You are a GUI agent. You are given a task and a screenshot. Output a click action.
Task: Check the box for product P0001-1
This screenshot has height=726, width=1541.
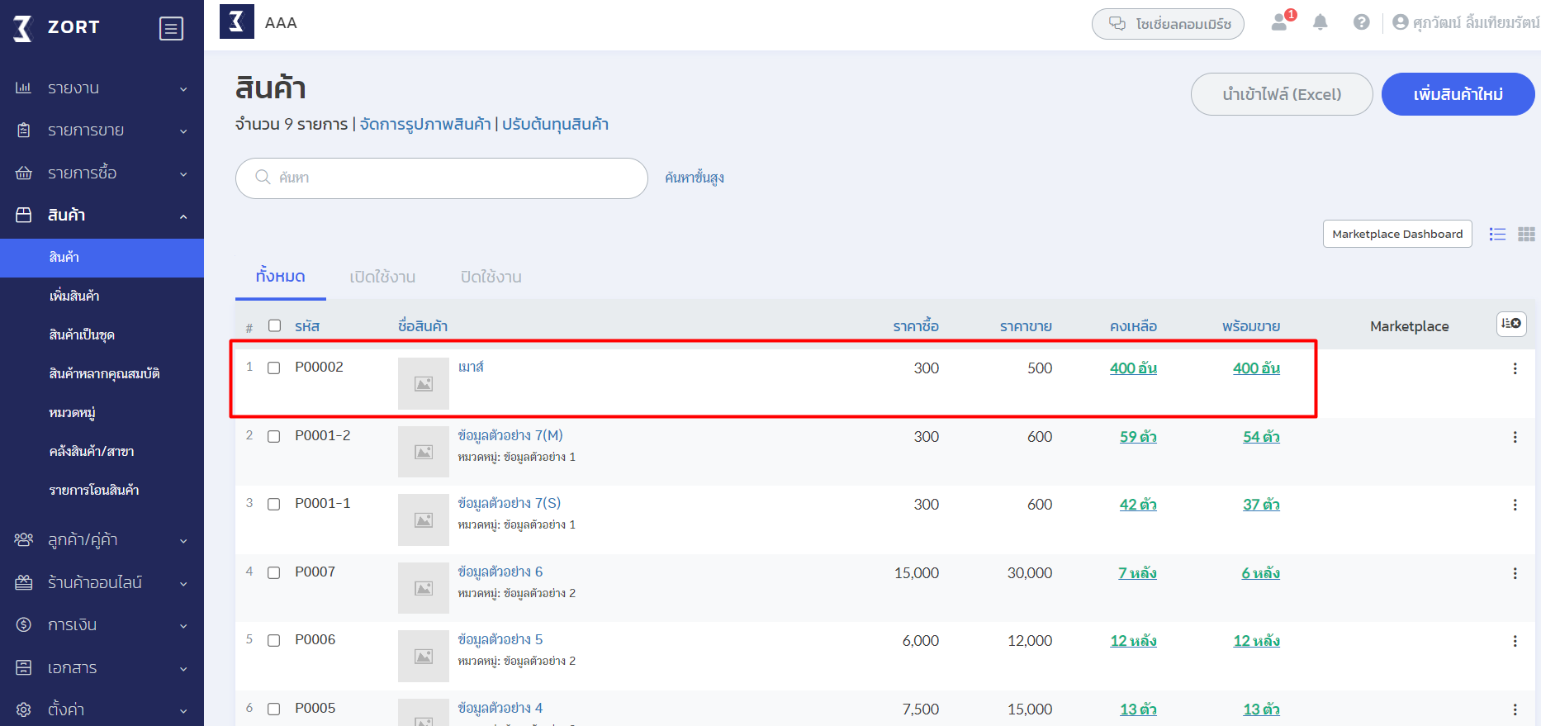274,504
